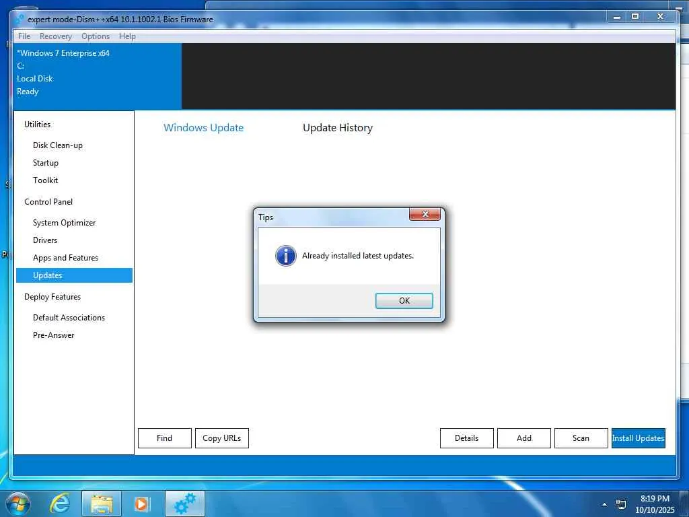Minimize the Dism++ window

(618, 17)
